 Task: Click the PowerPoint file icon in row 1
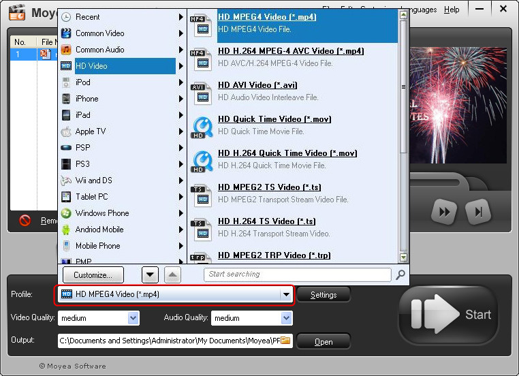pyautogui.click(x=46, y=54)
